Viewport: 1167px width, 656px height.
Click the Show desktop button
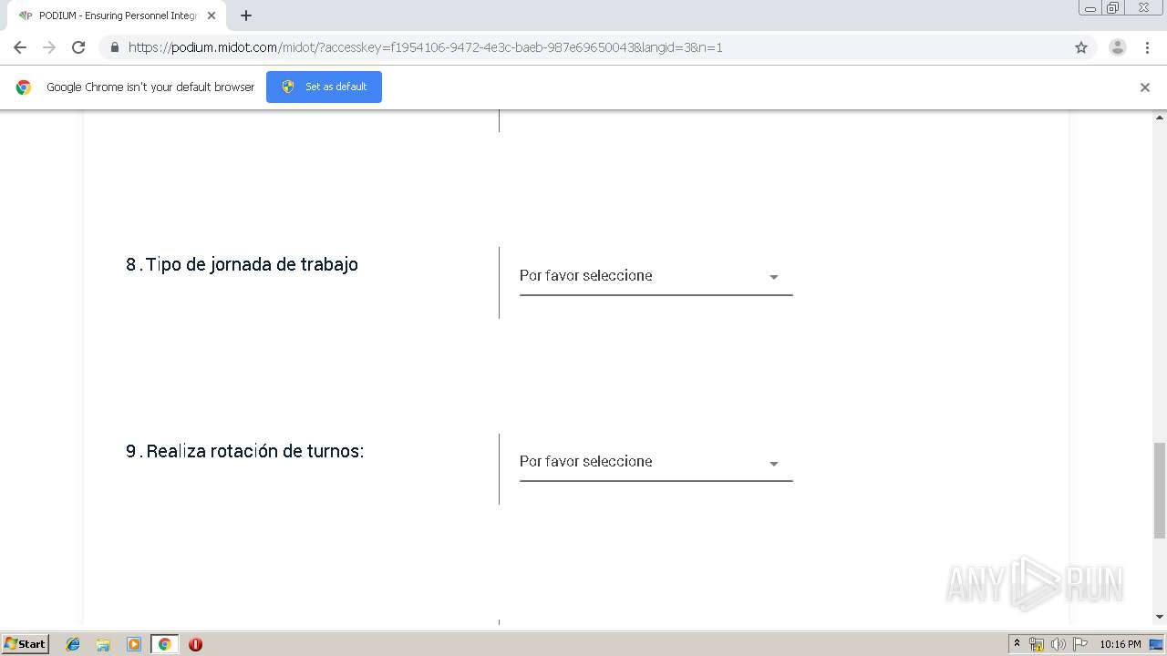(1158, 644)
